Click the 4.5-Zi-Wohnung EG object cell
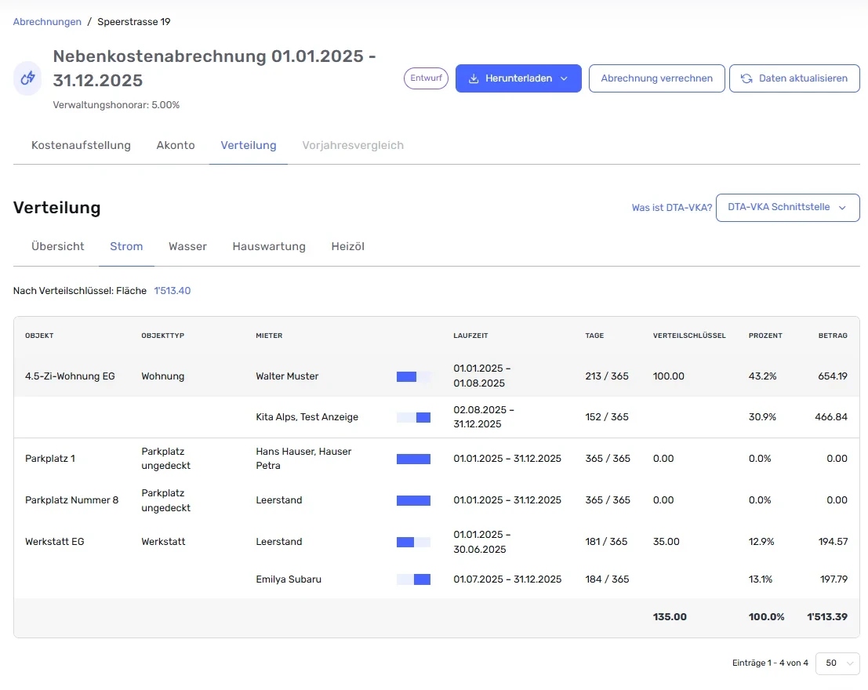868x690 pixels. click(70, 376)
